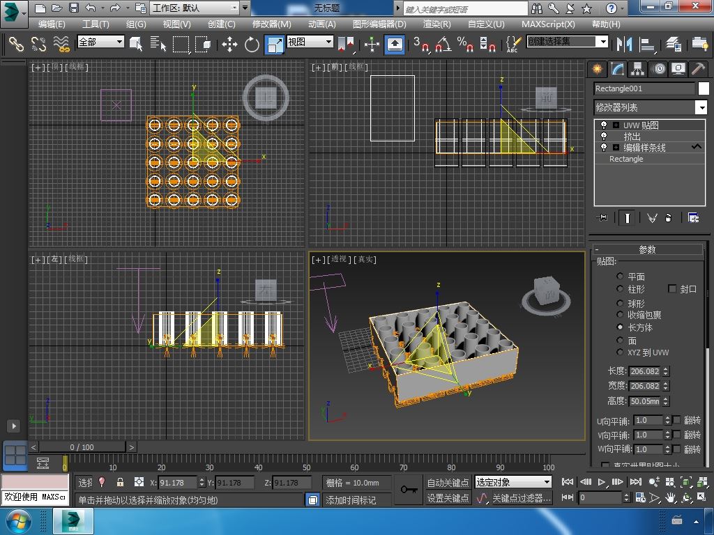Open Configure Modifier Sets icon
714x535 pixels.
click(x=693, y=218)
